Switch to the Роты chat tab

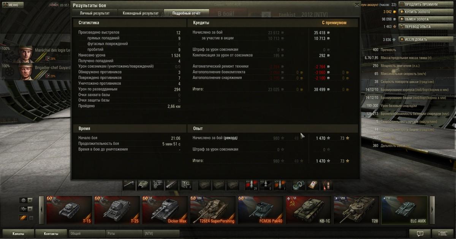click(124, 233)
